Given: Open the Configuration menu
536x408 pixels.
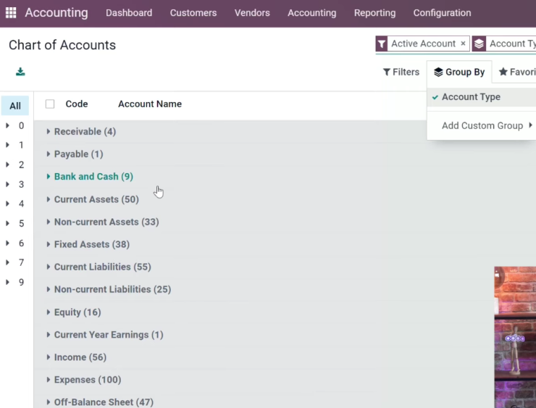Looking at the screenshot, I should 442,13.
